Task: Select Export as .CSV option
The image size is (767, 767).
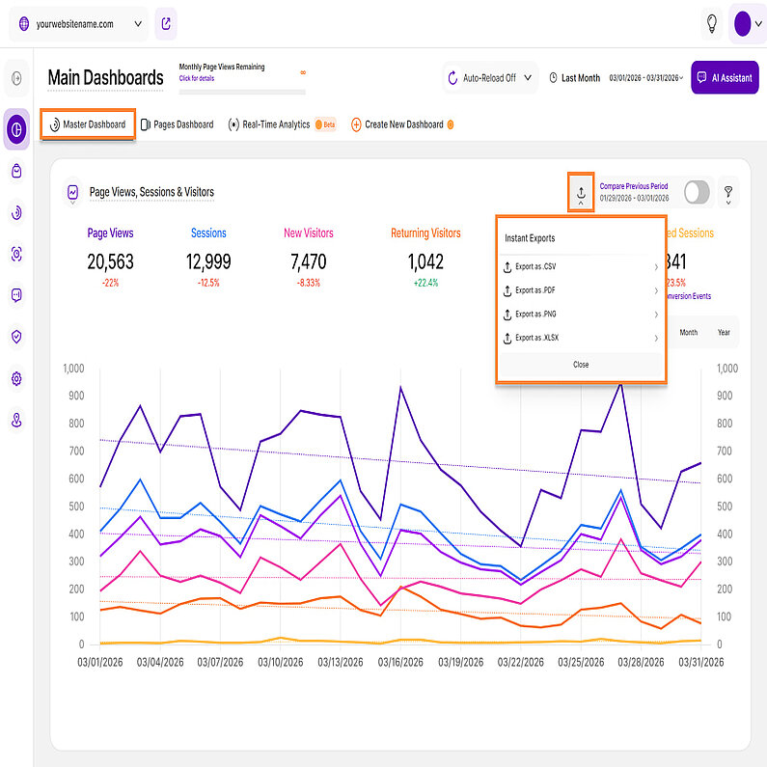Action: pyautogui.click(x=581, y=266)
